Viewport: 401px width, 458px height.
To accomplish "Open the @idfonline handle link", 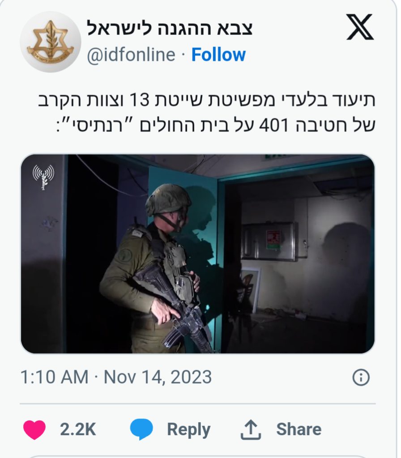I will click(x=132, y=55).
